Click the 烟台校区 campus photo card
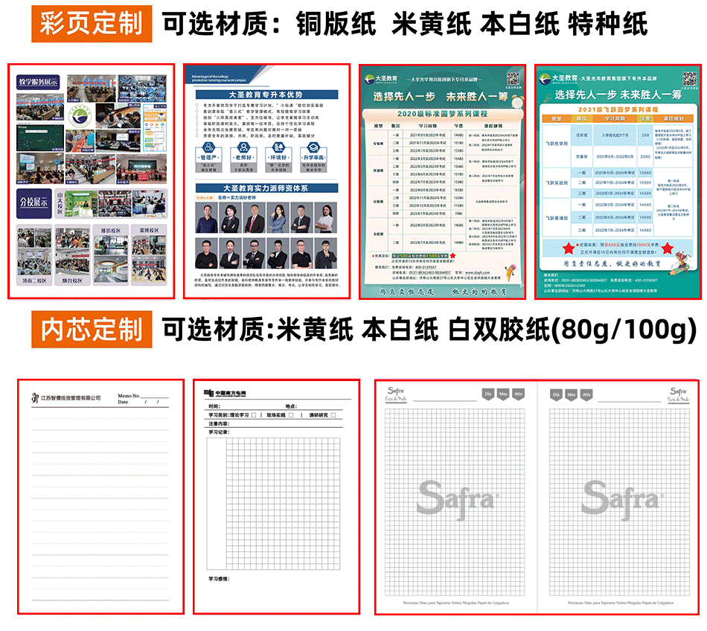 pyautogui.click(x=73, y=255)
